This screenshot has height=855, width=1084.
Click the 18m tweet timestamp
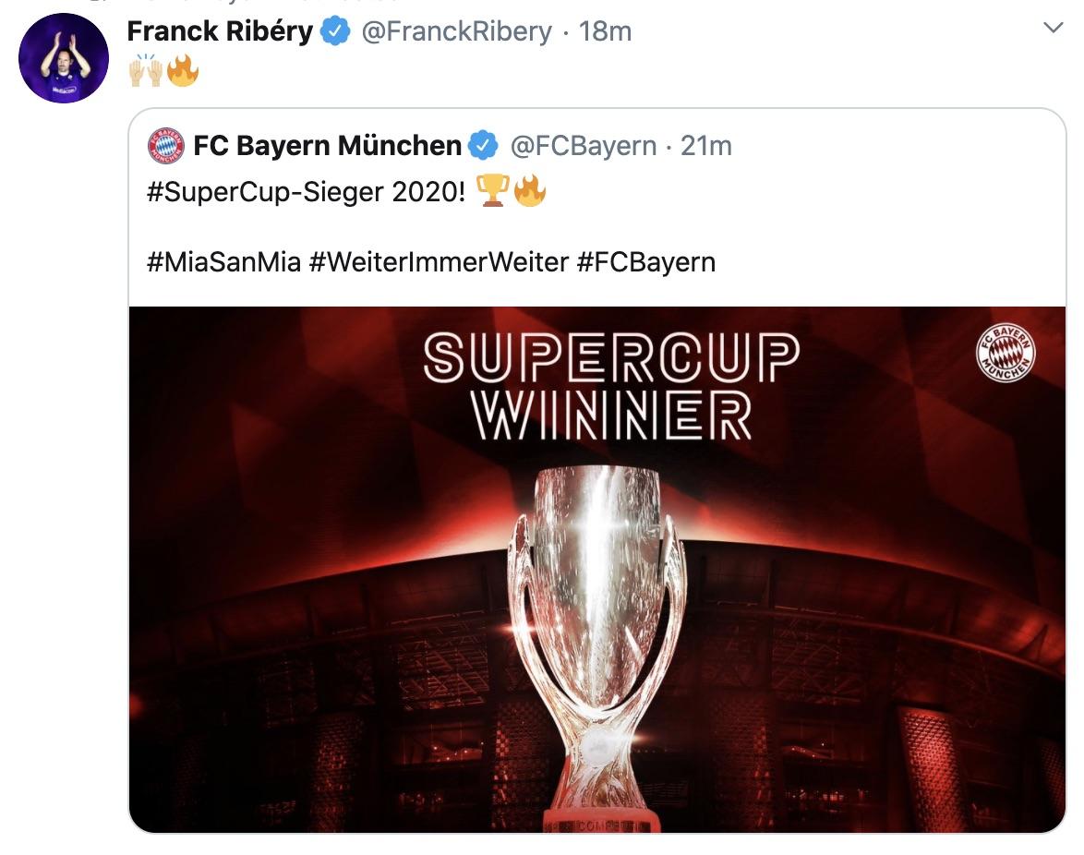click(606, 32)
